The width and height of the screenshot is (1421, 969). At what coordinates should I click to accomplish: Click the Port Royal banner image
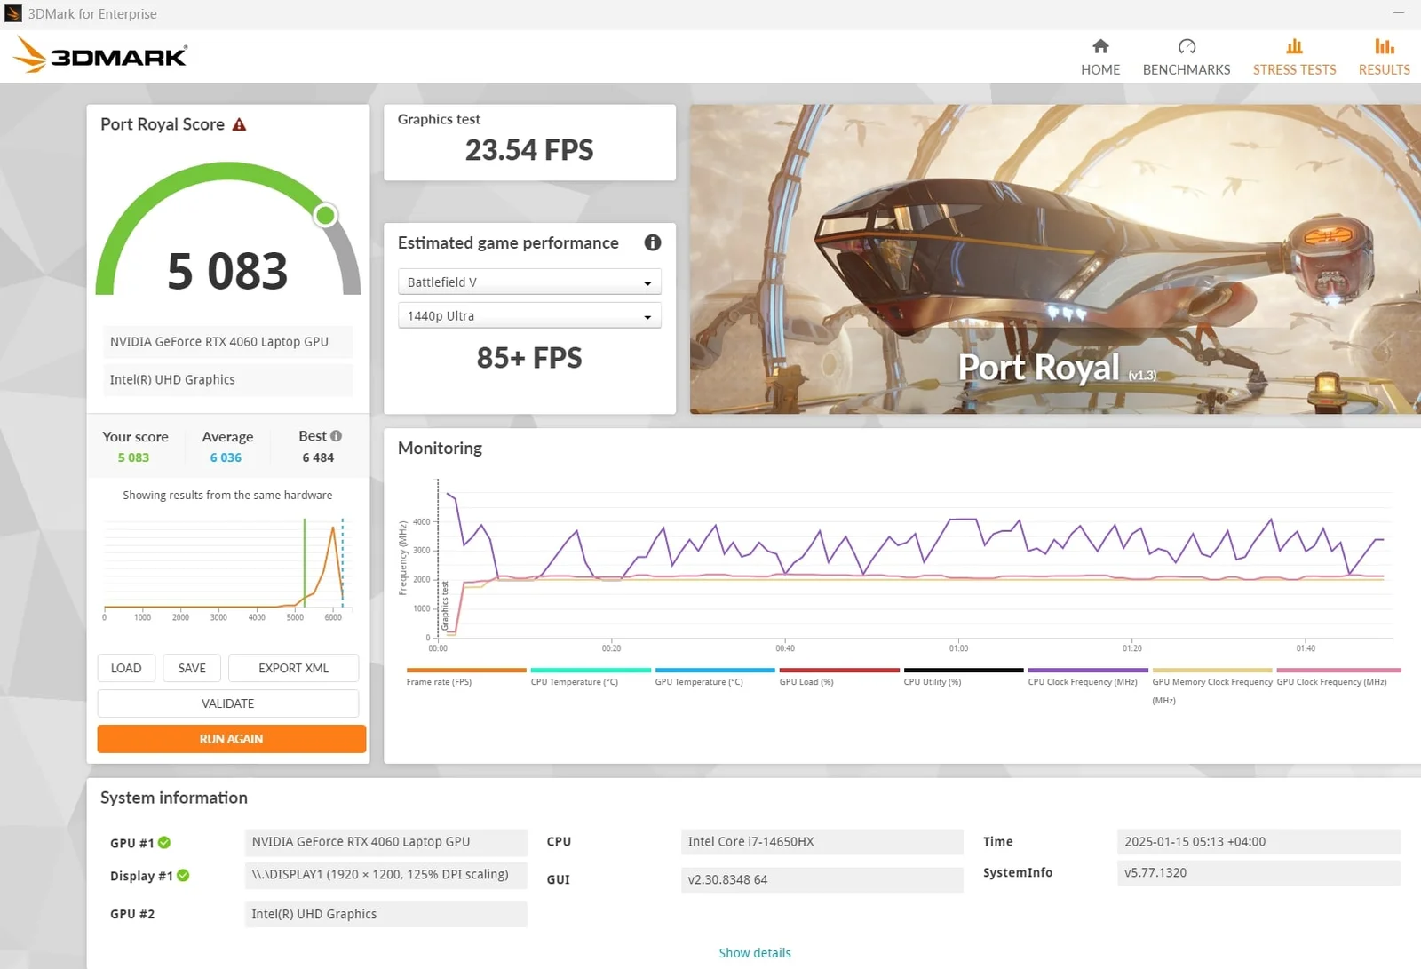pos(1054,258)
